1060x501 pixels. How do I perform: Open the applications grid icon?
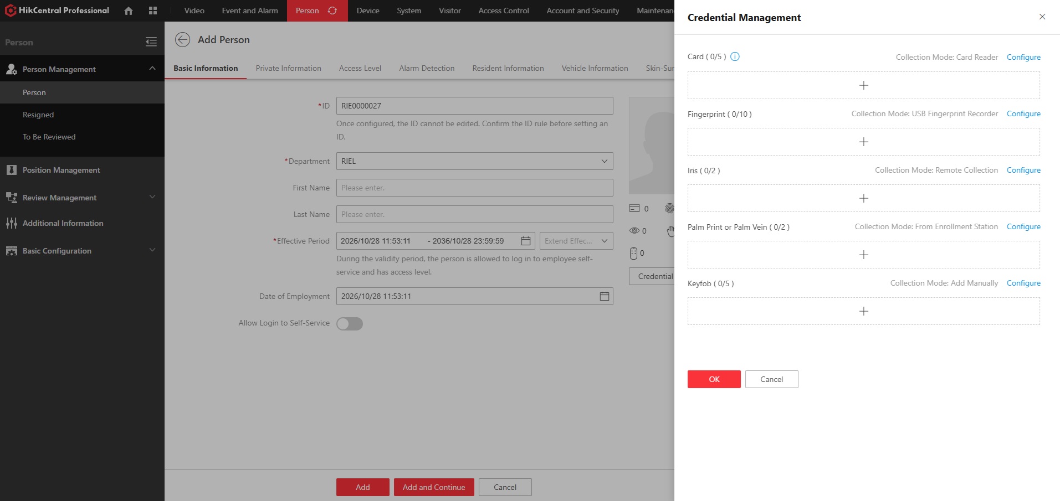pyautogui.click(x=153, y=11)
